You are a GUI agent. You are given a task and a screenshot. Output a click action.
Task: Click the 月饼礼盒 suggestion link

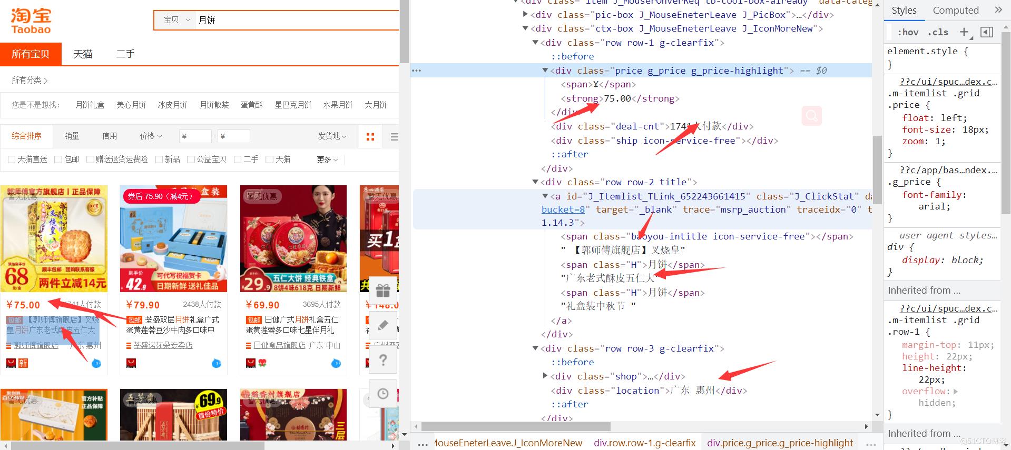(x=90, y=105)
